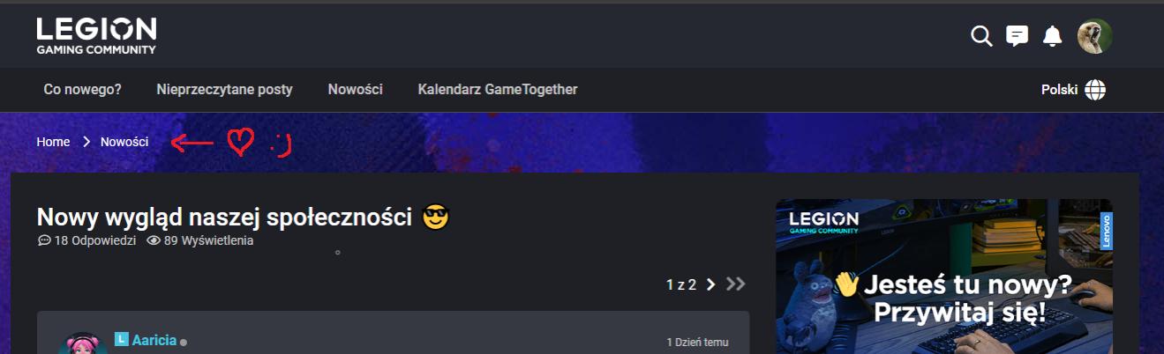The image size is (1164, 354).
Task: Go to next page arrow
Action: (710, 284)
